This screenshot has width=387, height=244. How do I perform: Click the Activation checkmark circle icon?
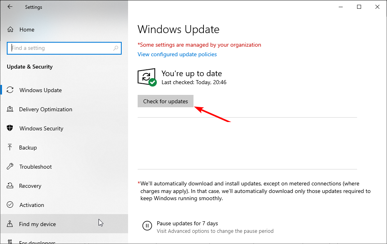click(x=10, y=205)
